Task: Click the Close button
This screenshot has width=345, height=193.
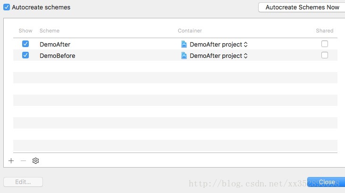Action: coord(326,182)
